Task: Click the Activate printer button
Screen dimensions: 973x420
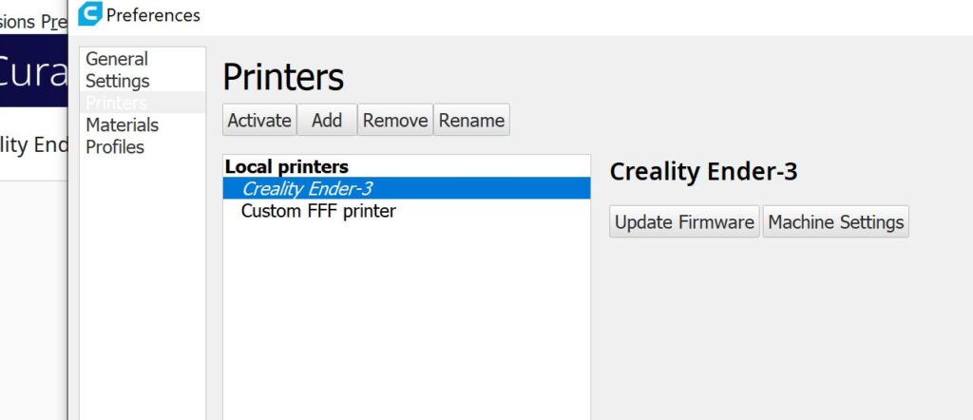Action: pos(259,120)
